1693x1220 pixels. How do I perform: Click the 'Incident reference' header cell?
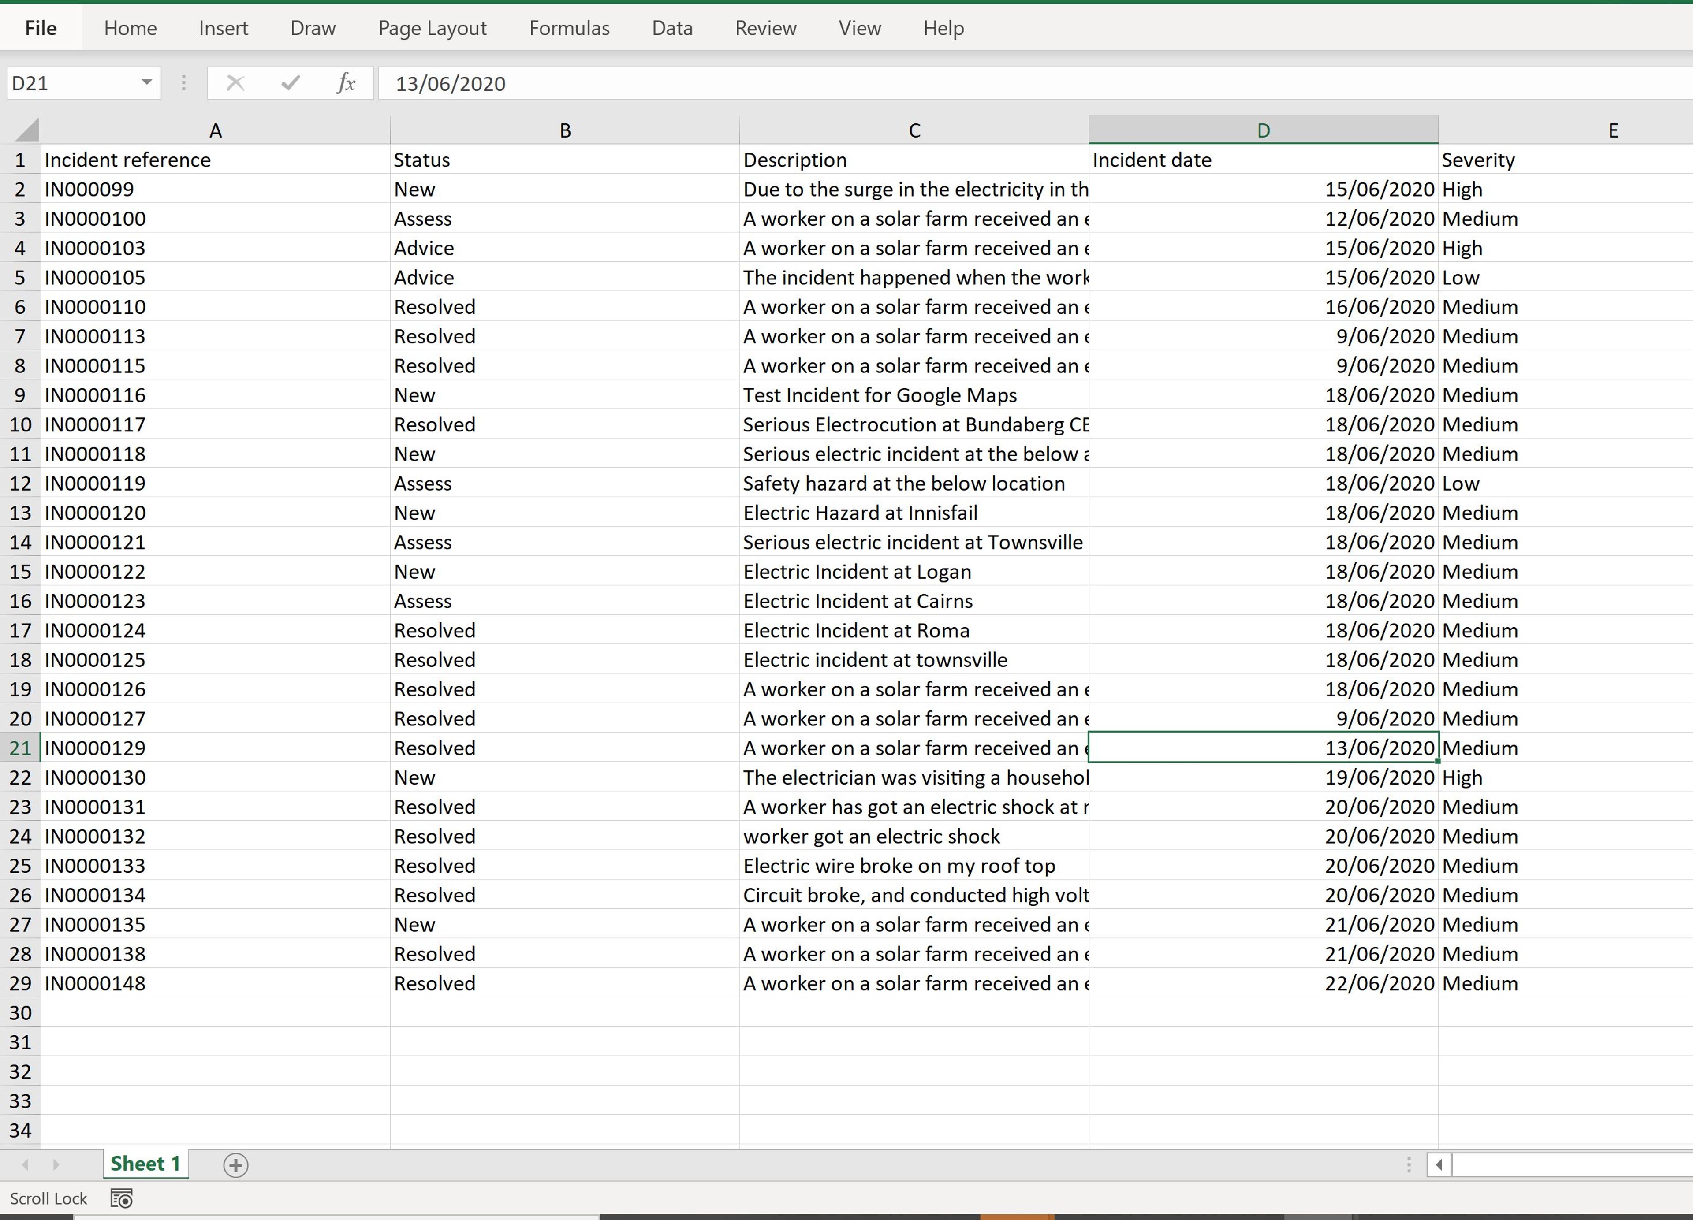(x=215, y=160)
